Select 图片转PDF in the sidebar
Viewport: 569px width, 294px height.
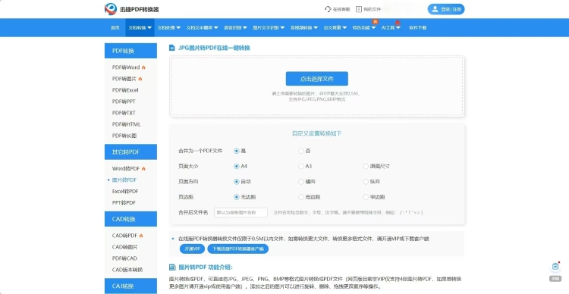point(124,180)
